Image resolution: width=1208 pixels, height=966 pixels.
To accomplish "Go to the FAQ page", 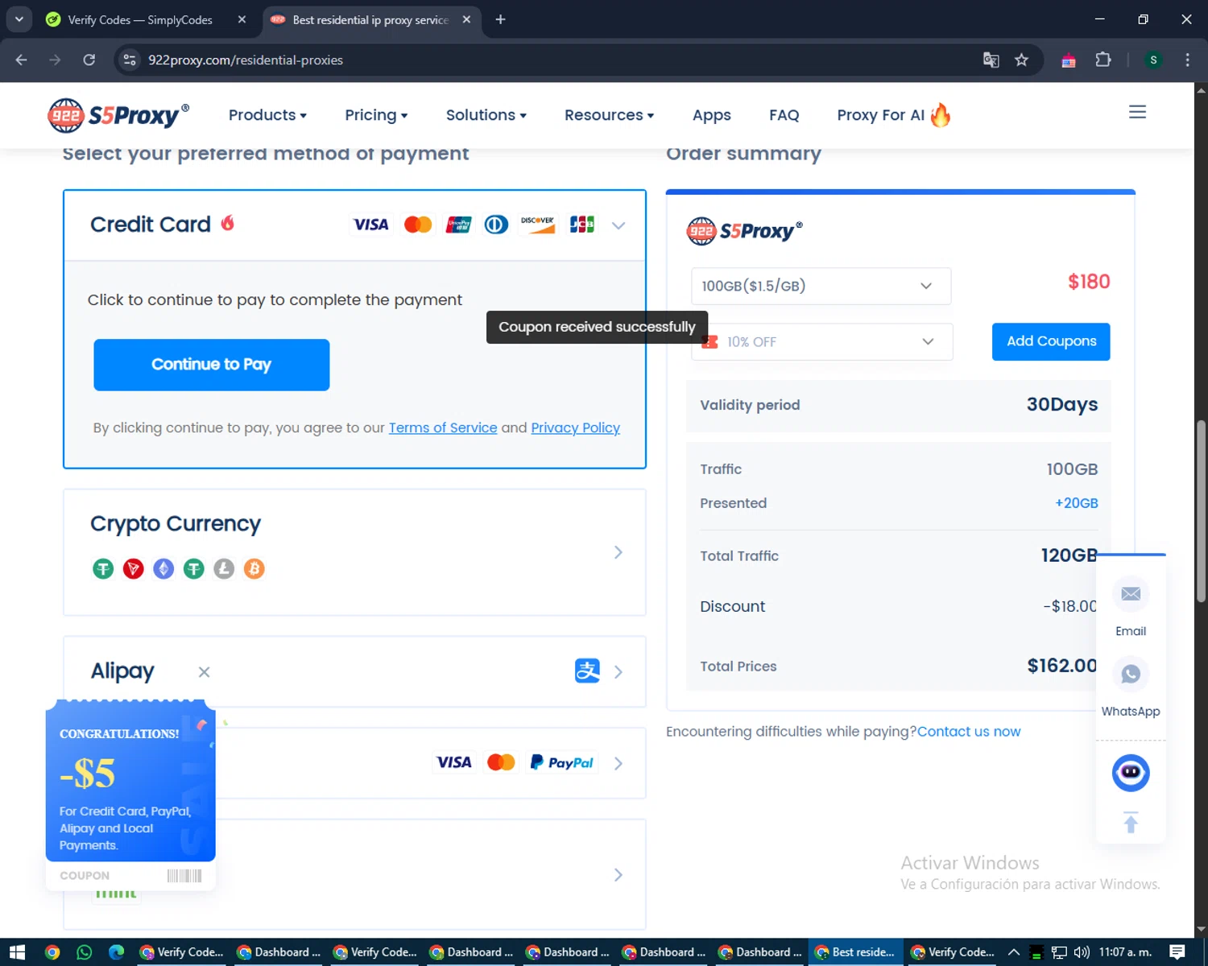I will (784, 115).
